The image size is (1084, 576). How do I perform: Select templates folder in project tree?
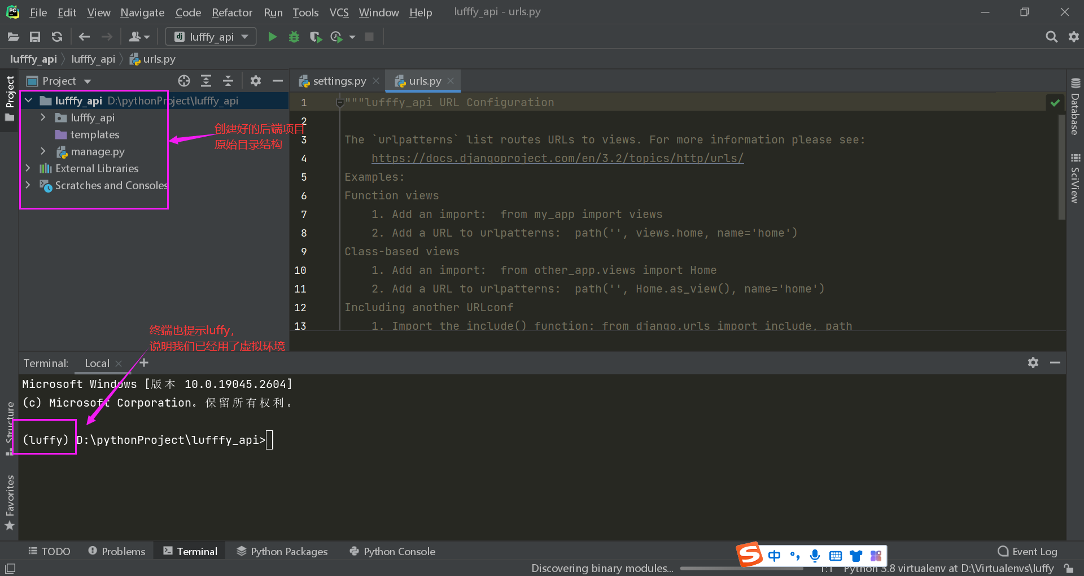pyautogui.click(x=88, y=134)
